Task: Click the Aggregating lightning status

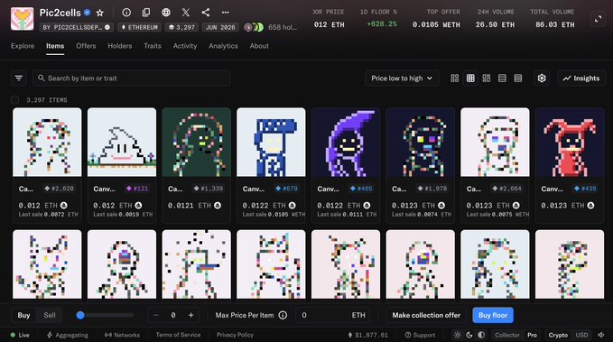Action: click(x=68, y=335)
